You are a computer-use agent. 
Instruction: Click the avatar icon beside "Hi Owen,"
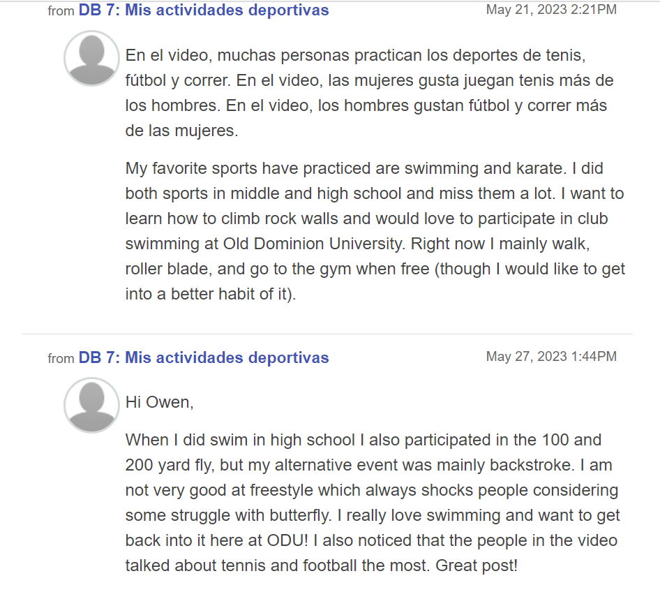click(91, 406)
